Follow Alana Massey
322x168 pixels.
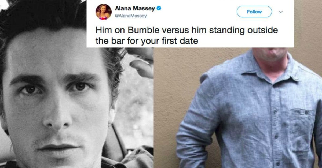tap(254, 12)
